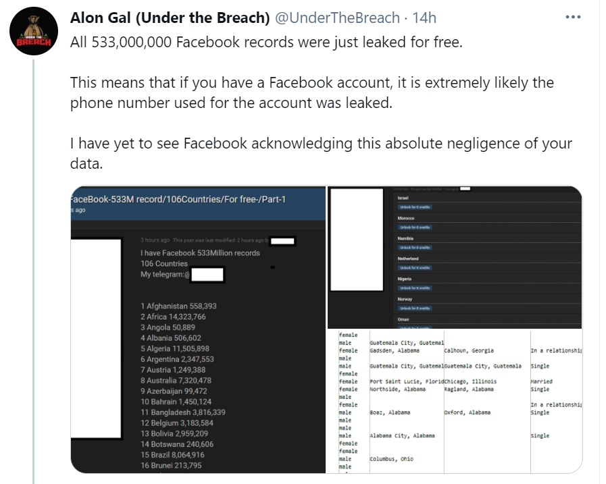Open the three-dot more options menu
This screenshot has height=484, width=606.
click(x=573, y=18)
